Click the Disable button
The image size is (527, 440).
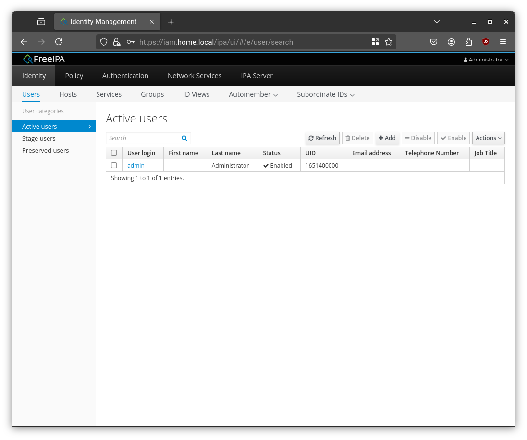click(x=418, y=138)
